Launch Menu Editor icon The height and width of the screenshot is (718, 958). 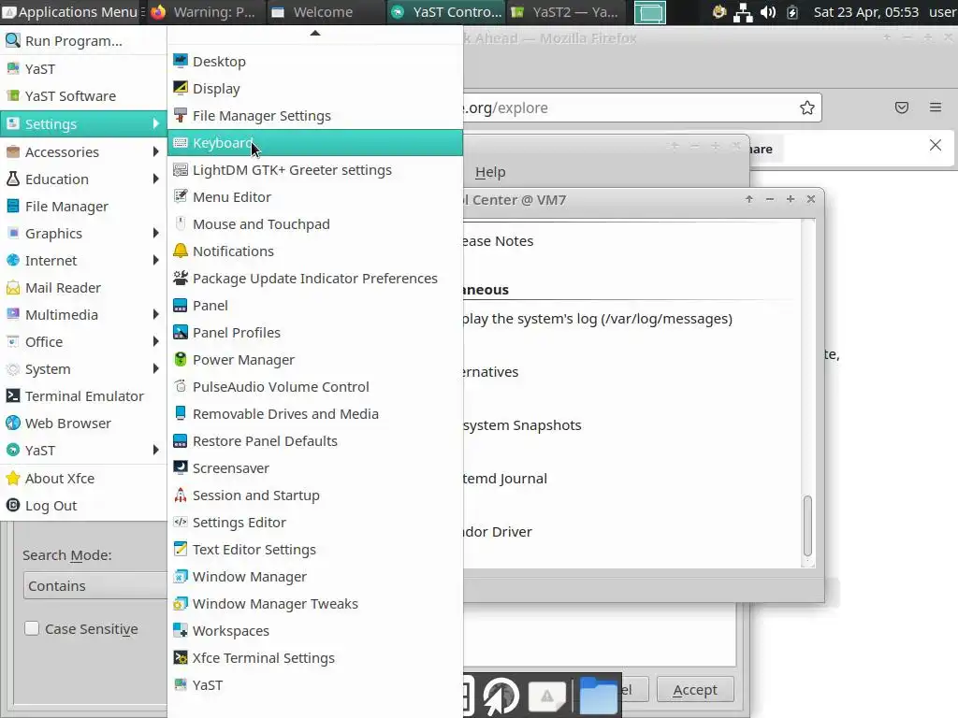click(x=181, y=196)
